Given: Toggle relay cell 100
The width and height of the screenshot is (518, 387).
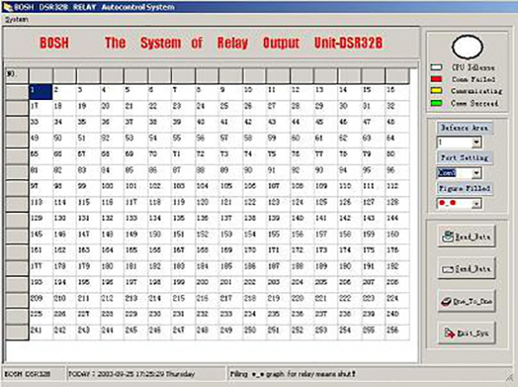Looking at the screenshot, I should tap(112, 189).
